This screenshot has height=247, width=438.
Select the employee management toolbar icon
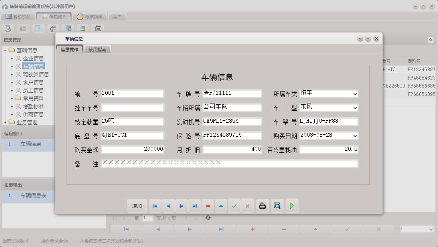pyautogui.click(x=53, y=28)
